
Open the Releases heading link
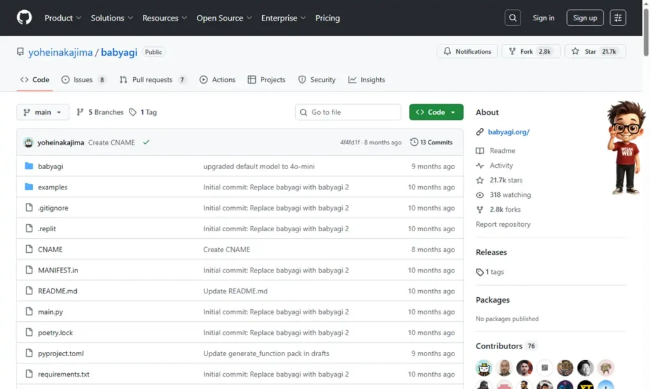(x=491, y=252)
